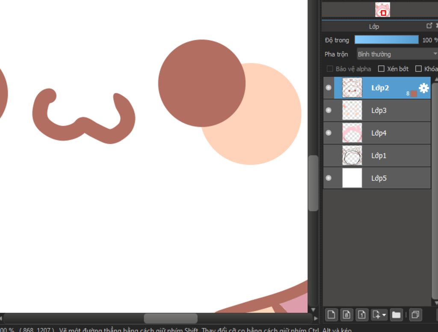
Task: Open Lớp2 layer settings gear
Action: pyautogui.click(x=423, y=88)
